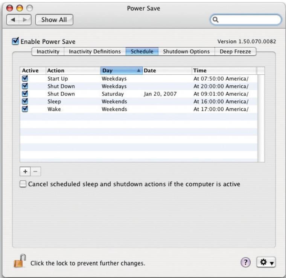This screenshot has height=278, width=286.
Task: Close the Power Save window
Action: pos(10,8)
